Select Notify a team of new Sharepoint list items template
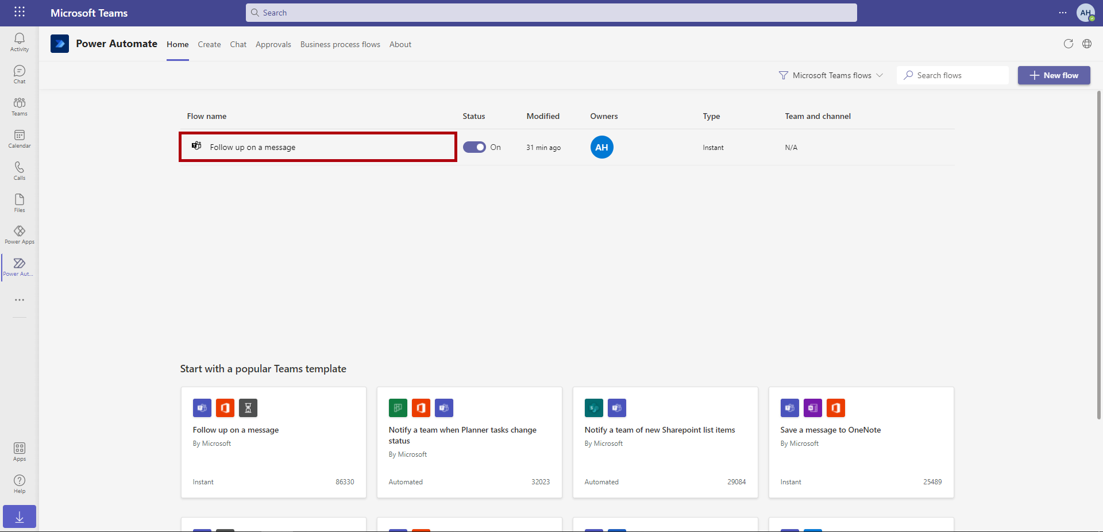Viewport: 1103px width, 532px height. pos(665,442)
